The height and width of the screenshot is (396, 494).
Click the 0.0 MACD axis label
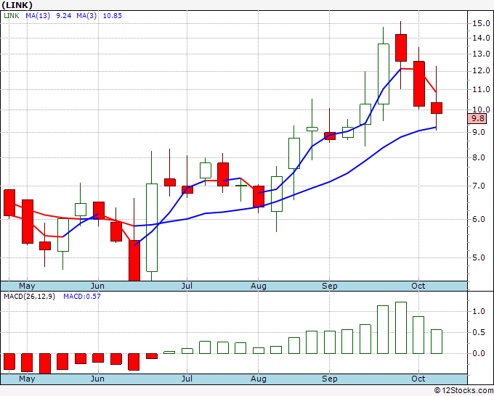[479, 353]
